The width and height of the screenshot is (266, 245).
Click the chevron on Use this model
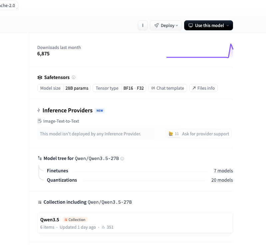pos(228,25)
